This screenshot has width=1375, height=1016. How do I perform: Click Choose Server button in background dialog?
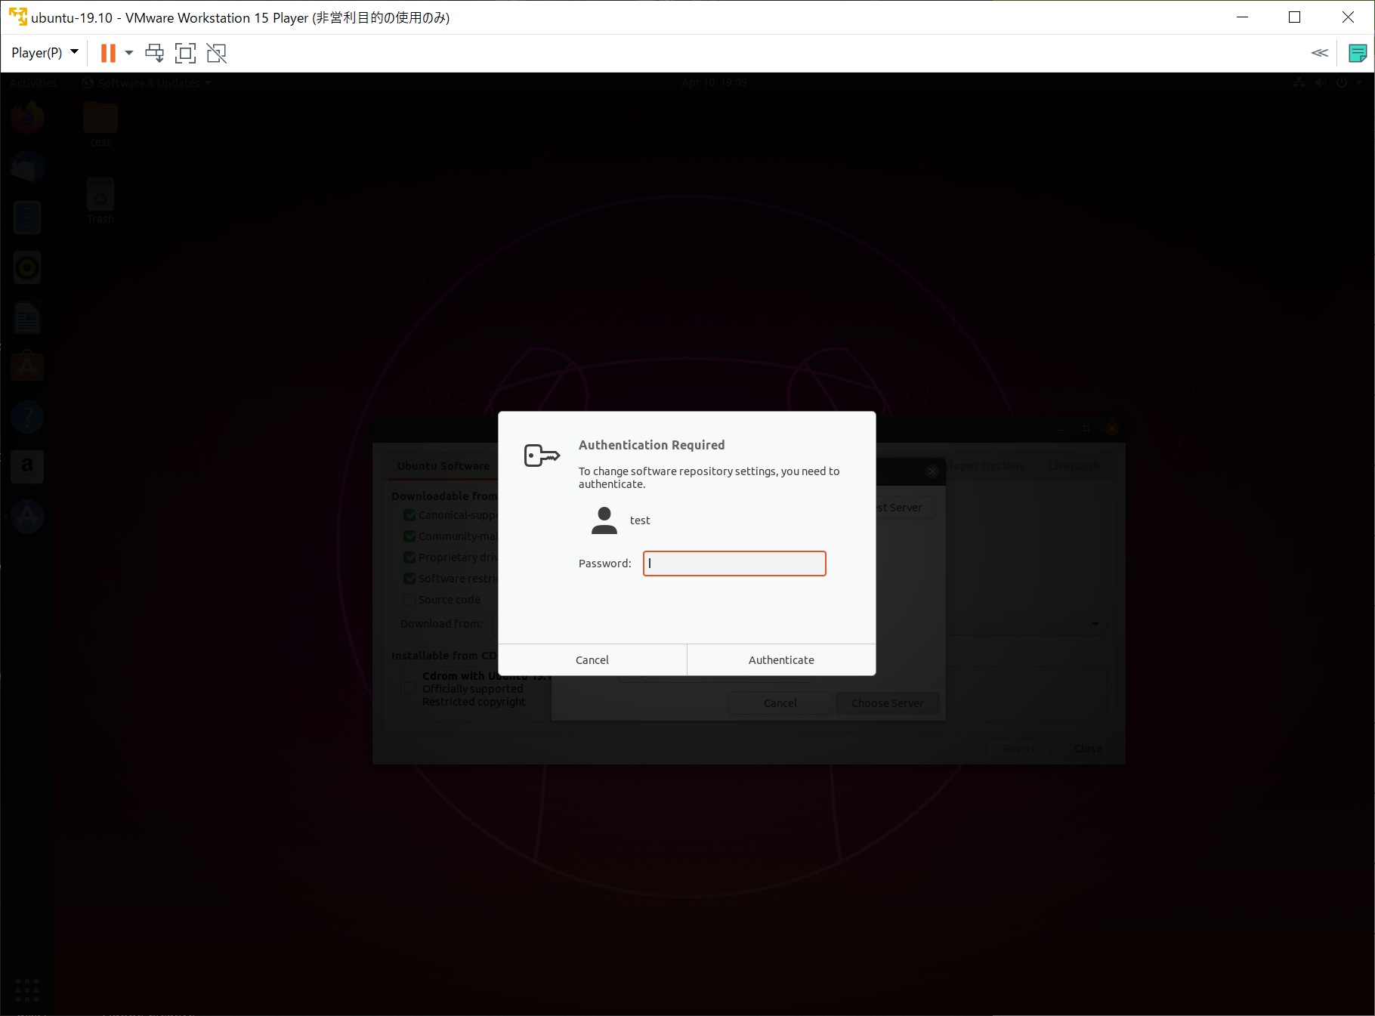coord(887,703)
